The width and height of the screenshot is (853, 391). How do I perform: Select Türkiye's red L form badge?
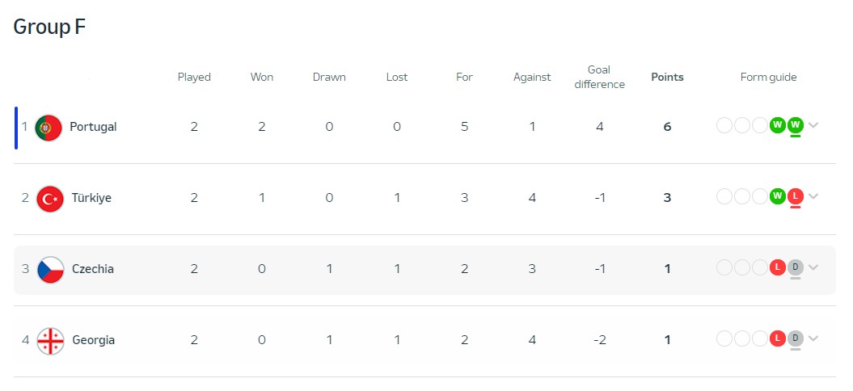(796, 196)
